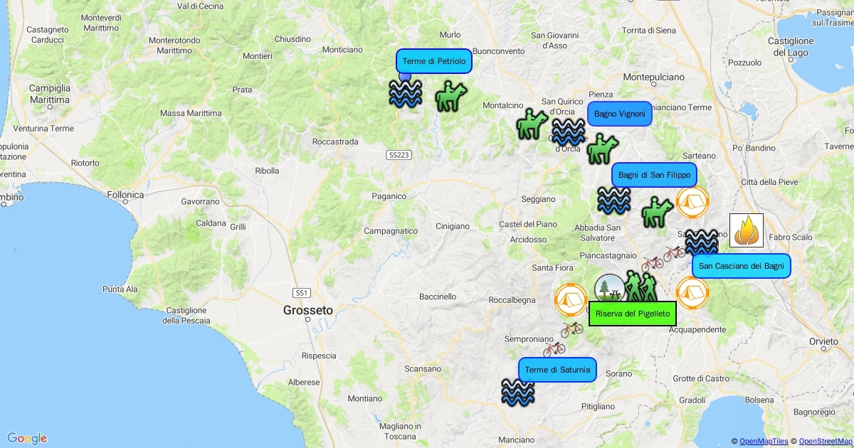Click the Gavorrano place name
854x448 pixels.
tap(200, 202)
